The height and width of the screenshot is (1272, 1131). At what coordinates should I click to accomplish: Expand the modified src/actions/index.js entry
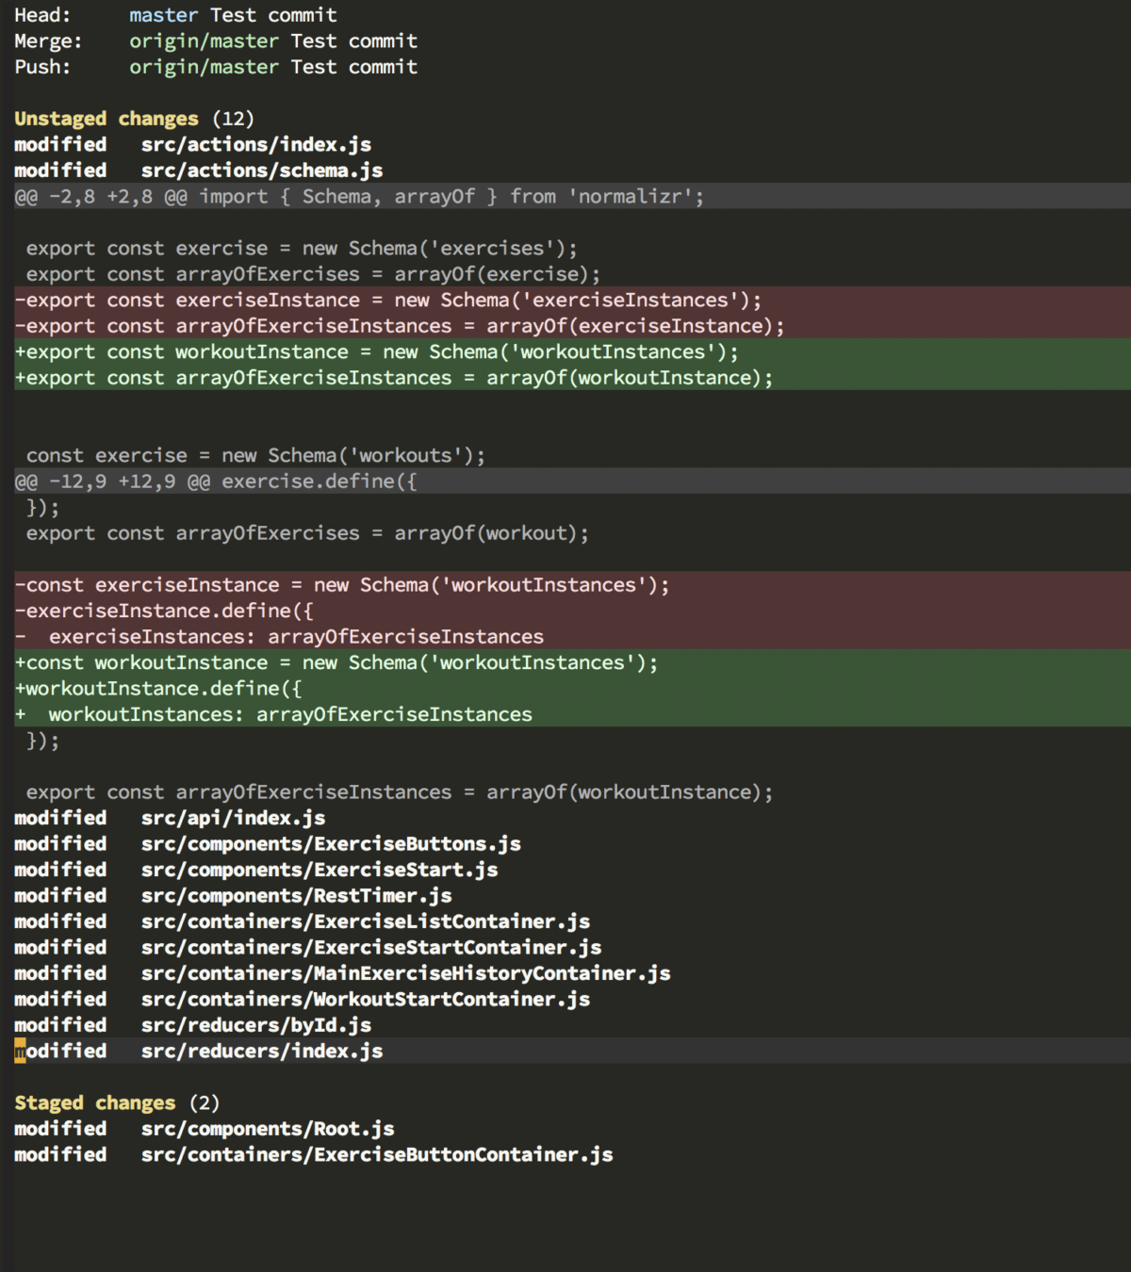tap(256, 143)
